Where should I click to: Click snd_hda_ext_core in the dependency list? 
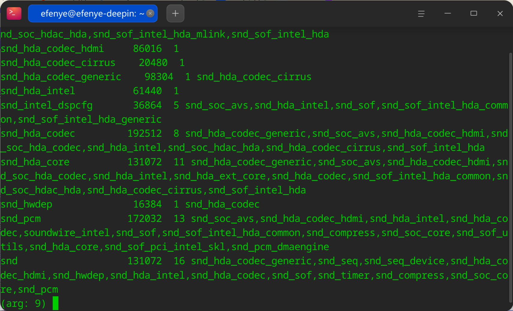tap(220, 176)
